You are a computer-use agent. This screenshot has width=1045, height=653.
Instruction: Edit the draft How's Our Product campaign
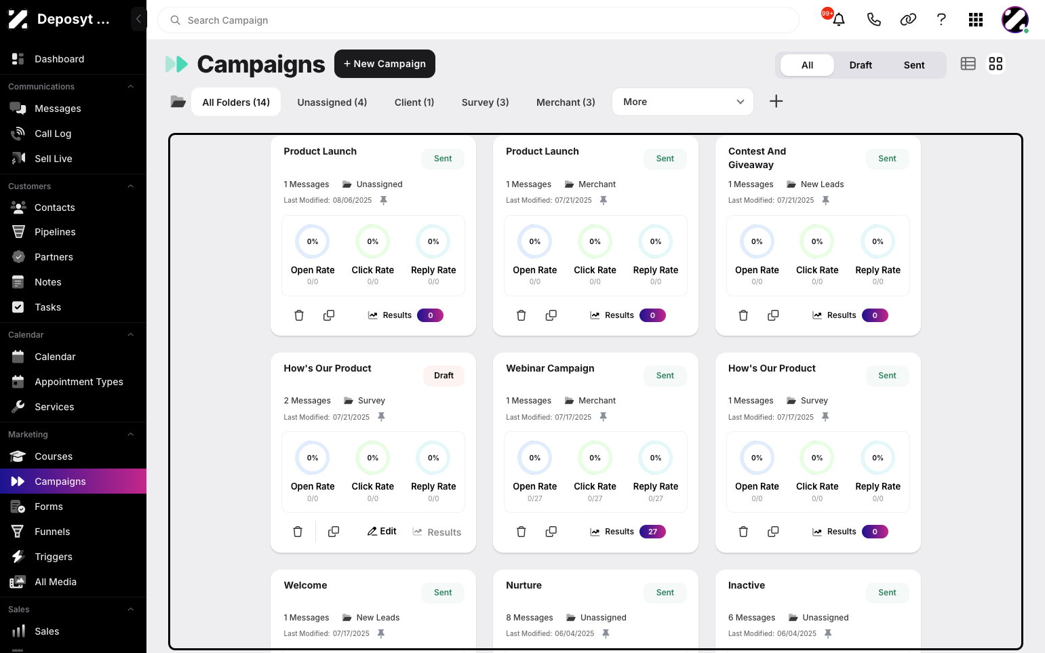(x=382, y=532)
